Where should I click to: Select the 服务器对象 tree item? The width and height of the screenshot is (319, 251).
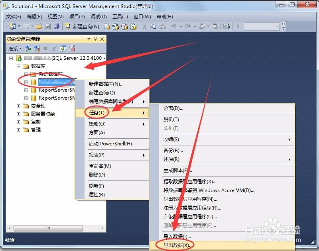pyautogui.click(x=43, y=114)
